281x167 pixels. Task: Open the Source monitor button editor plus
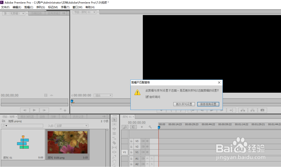[65, 110]
